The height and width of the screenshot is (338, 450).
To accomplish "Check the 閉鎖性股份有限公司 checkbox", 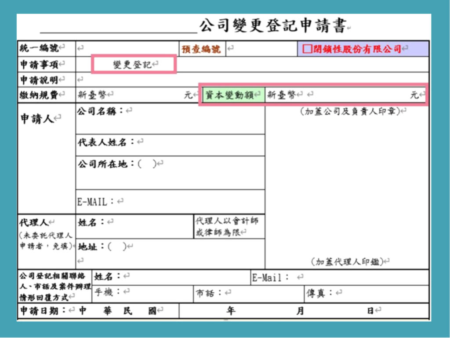I will pos(307,49).
